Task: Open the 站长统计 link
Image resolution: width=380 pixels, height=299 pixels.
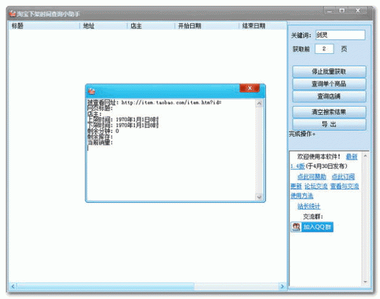Action: (309, 207)
